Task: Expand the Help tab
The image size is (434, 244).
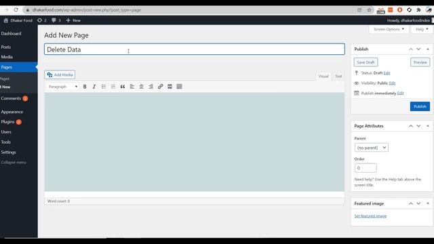Action: 422,29
